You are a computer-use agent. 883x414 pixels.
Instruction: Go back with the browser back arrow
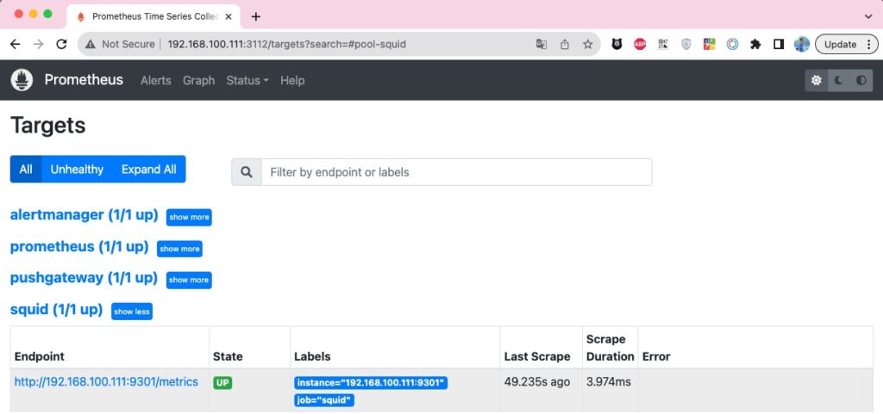pyautogui.click(x=16, y=45)
